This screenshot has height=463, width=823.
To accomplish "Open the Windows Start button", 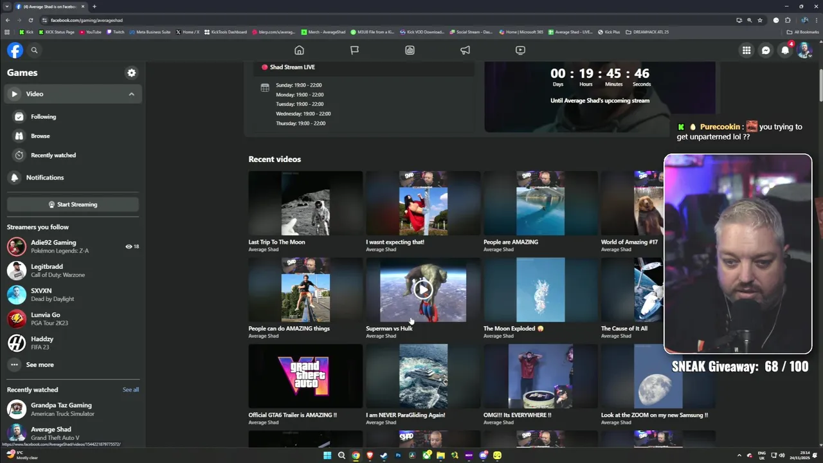I will coord(327,455).
